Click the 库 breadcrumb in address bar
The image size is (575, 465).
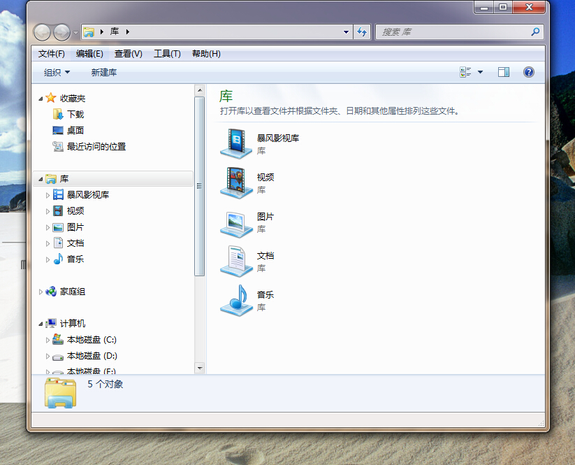(x=115, y=31)
